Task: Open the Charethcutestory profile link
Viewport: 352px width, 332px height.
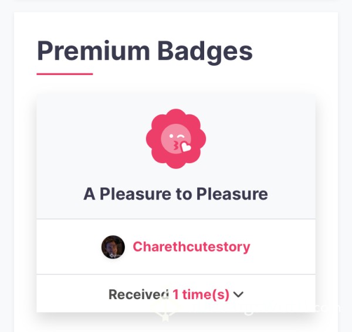Action: [x=191, y=247]
